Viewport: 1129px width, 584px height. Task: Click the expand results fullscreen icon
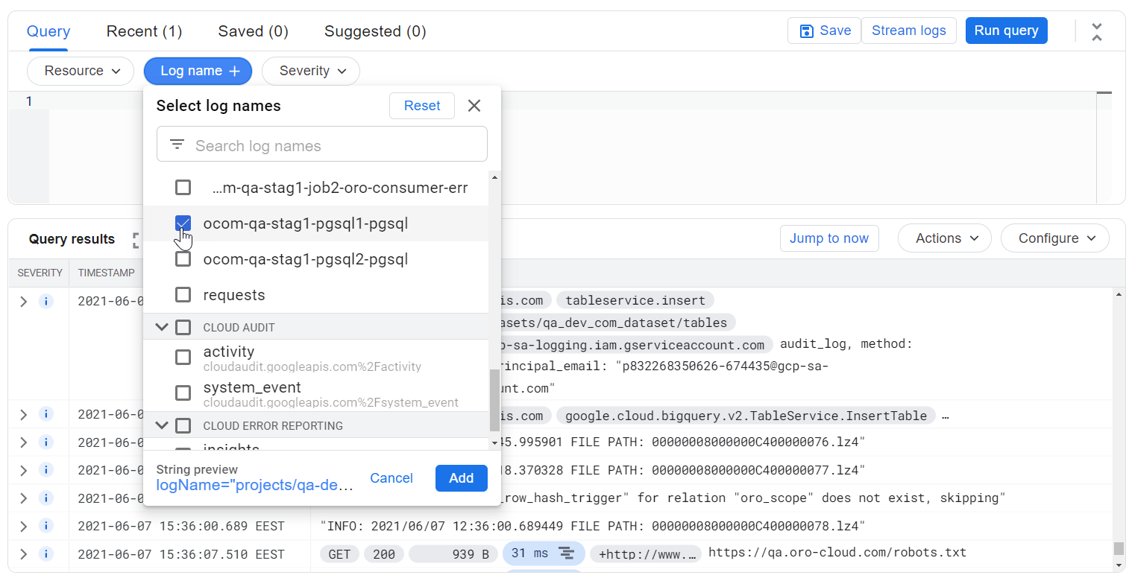coord(136,239)
